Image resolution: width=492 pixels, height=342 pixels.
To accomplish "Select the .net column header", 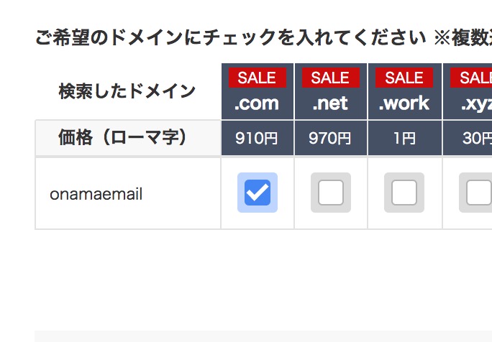I will point(330,103).
